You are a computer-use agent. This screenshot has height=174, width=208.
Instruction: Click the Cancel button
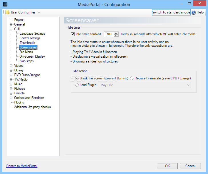click(190, 166)
